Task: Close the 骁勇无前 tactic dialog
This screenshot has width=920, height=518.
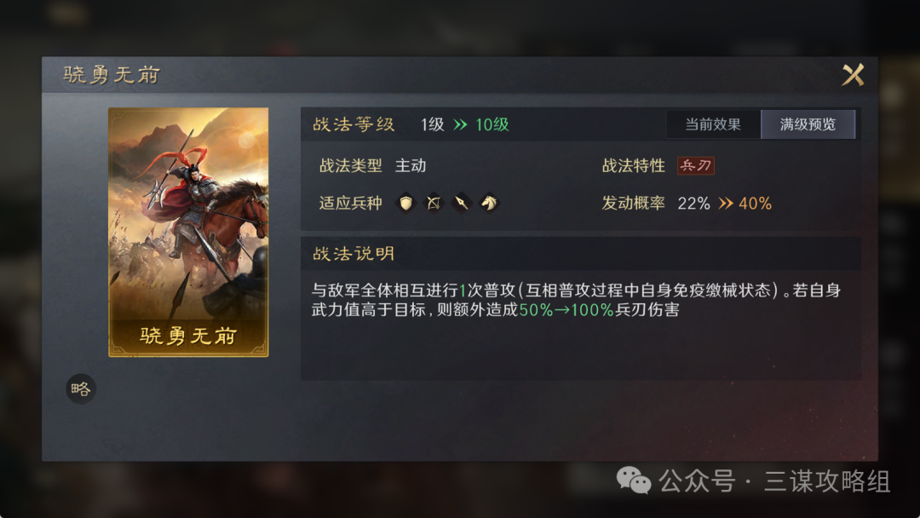Action: pyautogui.click(x=853, y=75)
